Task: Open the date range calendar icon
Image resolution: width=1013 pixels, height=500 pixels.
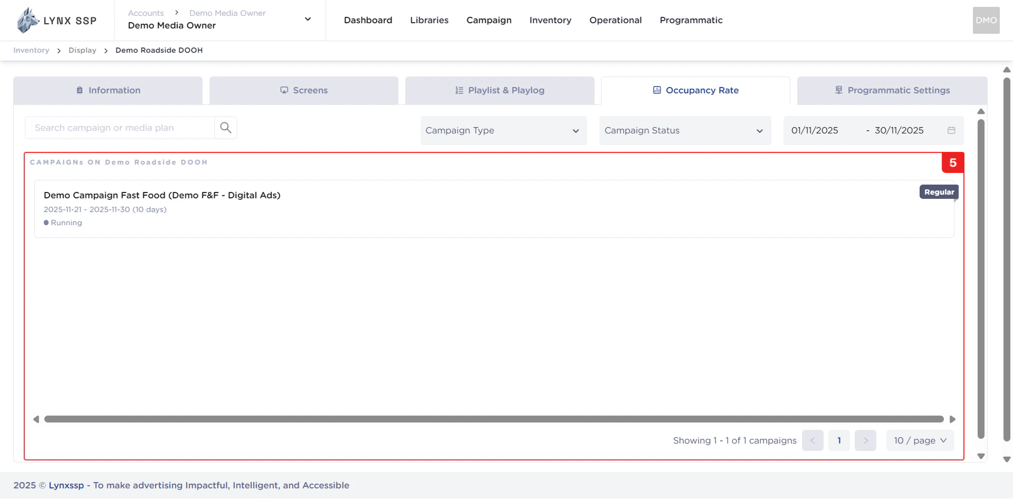Action: tap(951, 130)
